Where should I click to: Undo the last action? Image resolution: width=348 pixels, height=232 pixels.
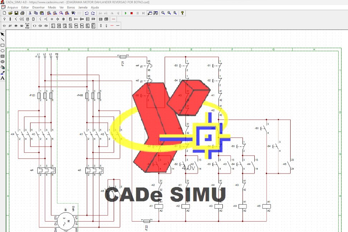[x=87, y=13]
